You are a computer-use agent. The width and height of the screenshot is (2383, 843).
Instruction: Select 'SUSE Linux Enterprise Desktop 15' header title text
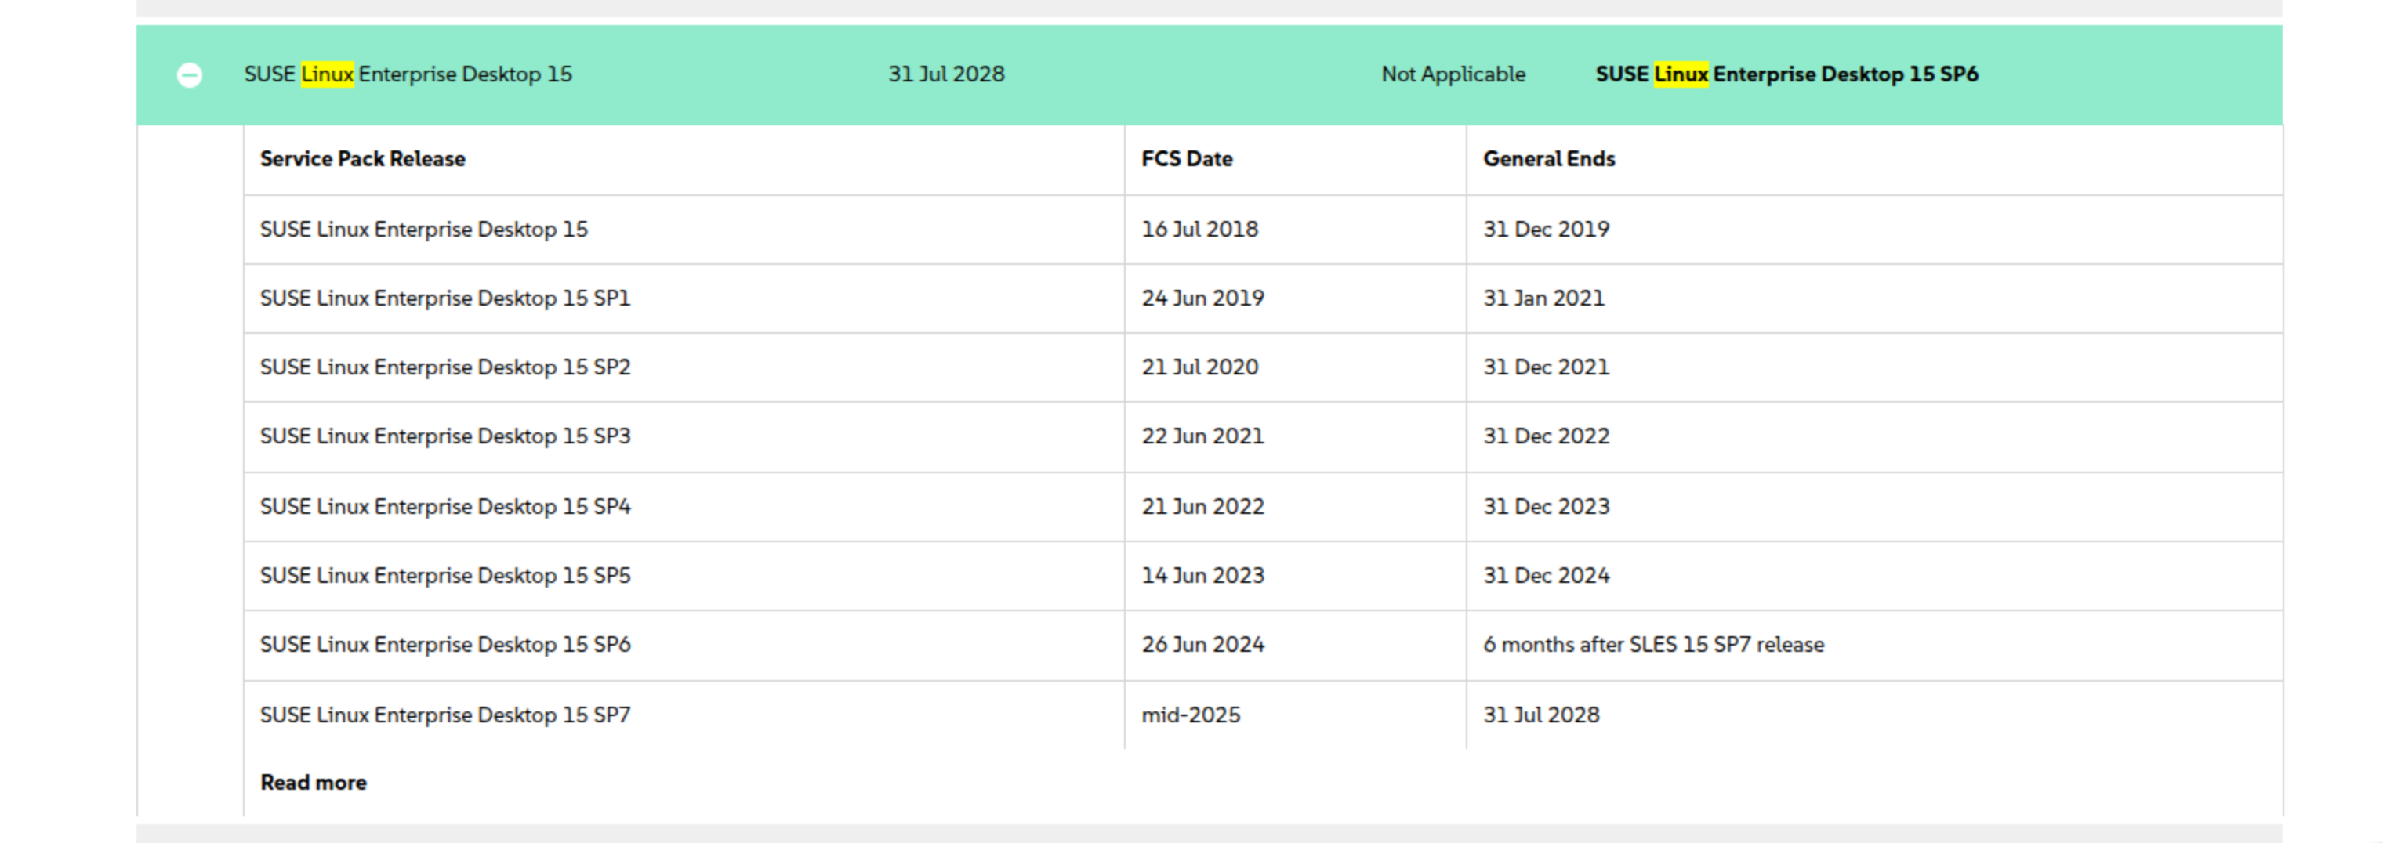(408, 74)
